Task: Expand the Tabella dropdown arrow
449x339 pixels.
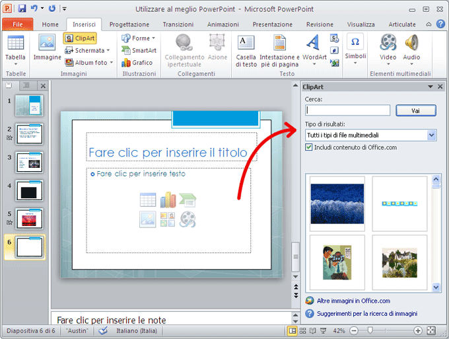Action: coord(15,64)
